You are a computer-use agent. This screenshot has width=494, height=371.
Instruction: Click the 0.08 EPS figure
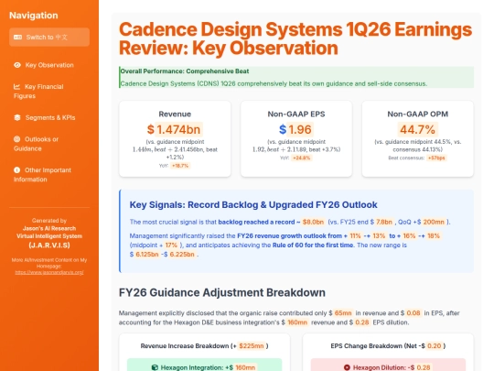click(413, 313)
